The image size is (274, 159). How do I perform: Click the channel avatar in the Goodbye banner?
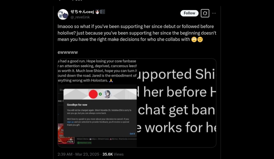[107, 94]
